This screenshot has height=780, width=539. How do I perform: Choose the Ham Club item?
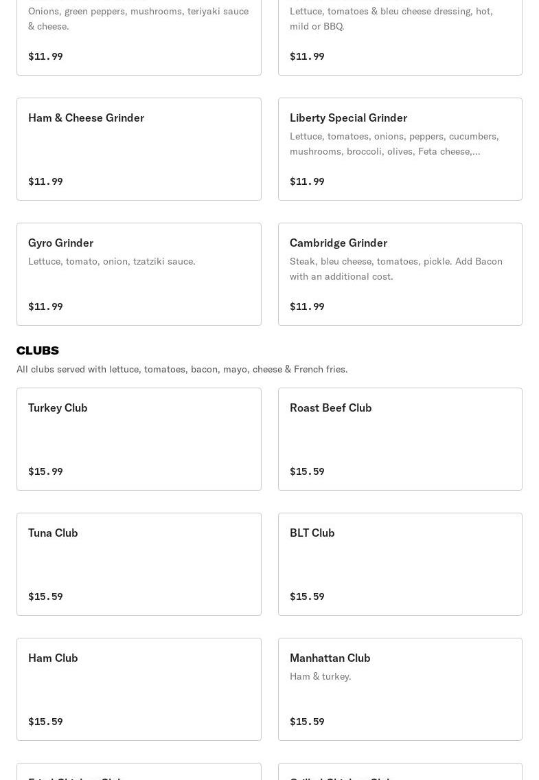coord(139,689)
